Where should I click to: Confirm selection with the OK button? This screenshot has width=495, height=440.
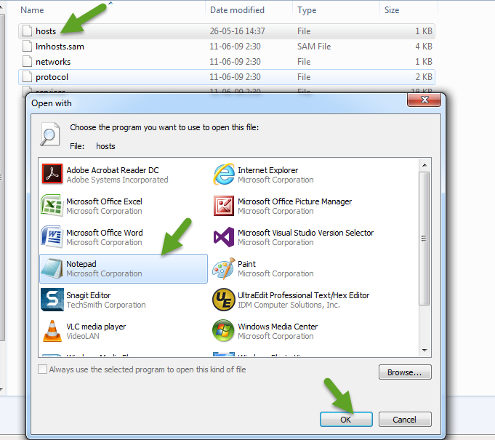(x=346, y=420)
